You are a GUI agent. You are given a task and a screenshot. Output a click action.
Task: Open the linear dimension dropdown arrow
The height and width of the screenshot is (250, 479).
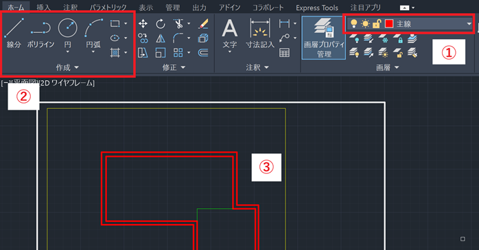click(295, 23)
